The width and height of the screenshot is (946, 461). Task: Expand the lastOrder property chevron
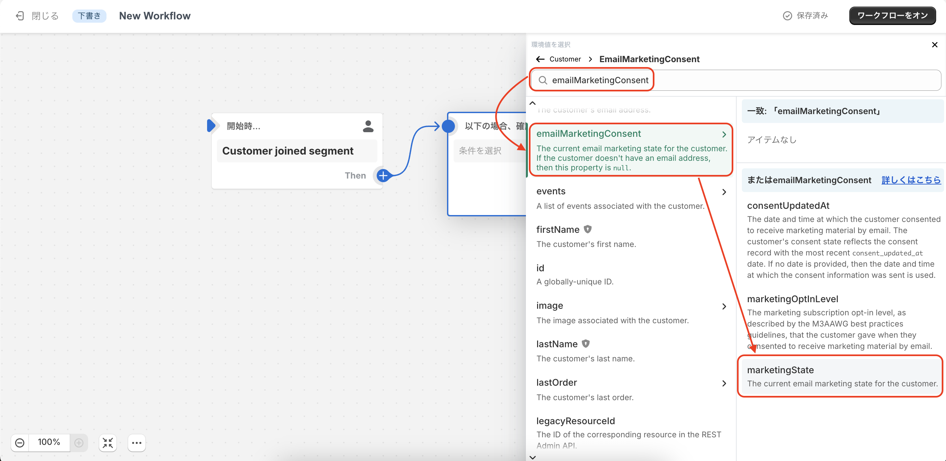(x=724, y=383)
